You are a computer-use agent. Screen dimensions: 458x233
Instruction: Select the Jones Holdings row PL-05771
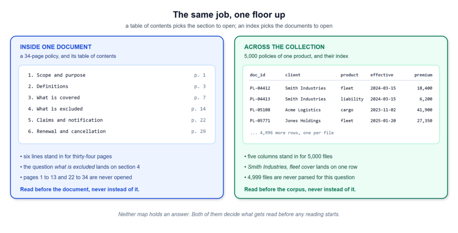(x=341, y=121)
